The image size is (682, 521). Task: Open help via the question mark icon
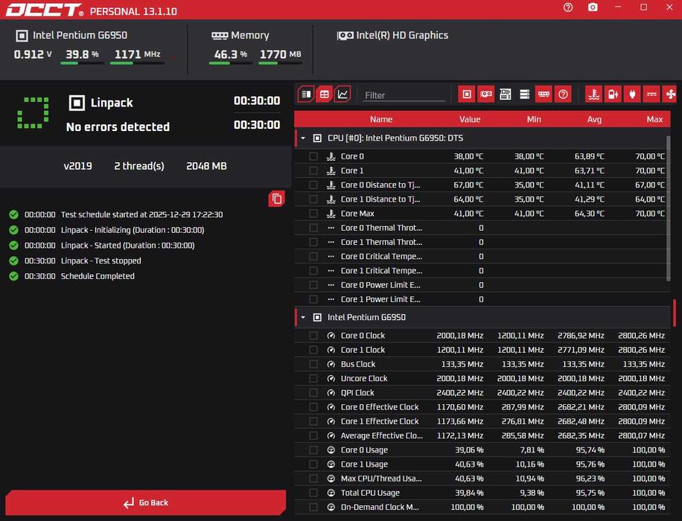567,7
